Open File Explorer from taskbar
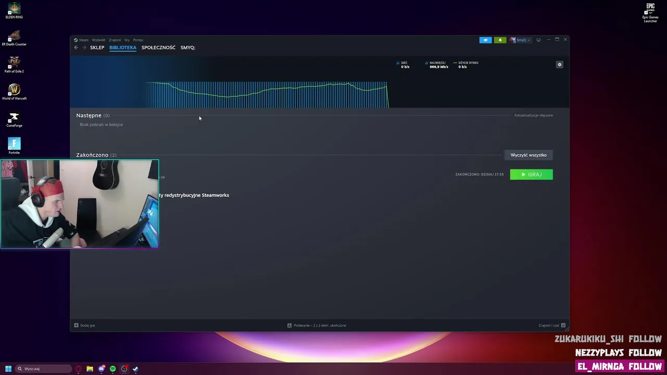This screenshot has width=667, height=375. click(90, 369)
